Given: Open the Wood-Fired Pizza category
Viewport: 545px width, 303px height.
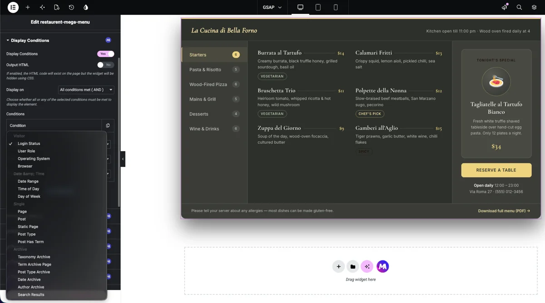Looking at the screenshot, I should click(x=214, y=84).
